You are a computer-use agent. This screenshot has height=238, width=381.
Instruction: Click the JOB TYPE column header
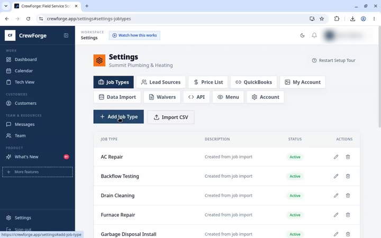coord(109,139)
